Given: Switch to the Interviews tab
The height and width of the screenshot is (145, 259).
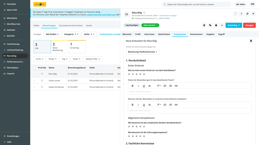Looking at the screenshot, I should click(x=149, y=34).
